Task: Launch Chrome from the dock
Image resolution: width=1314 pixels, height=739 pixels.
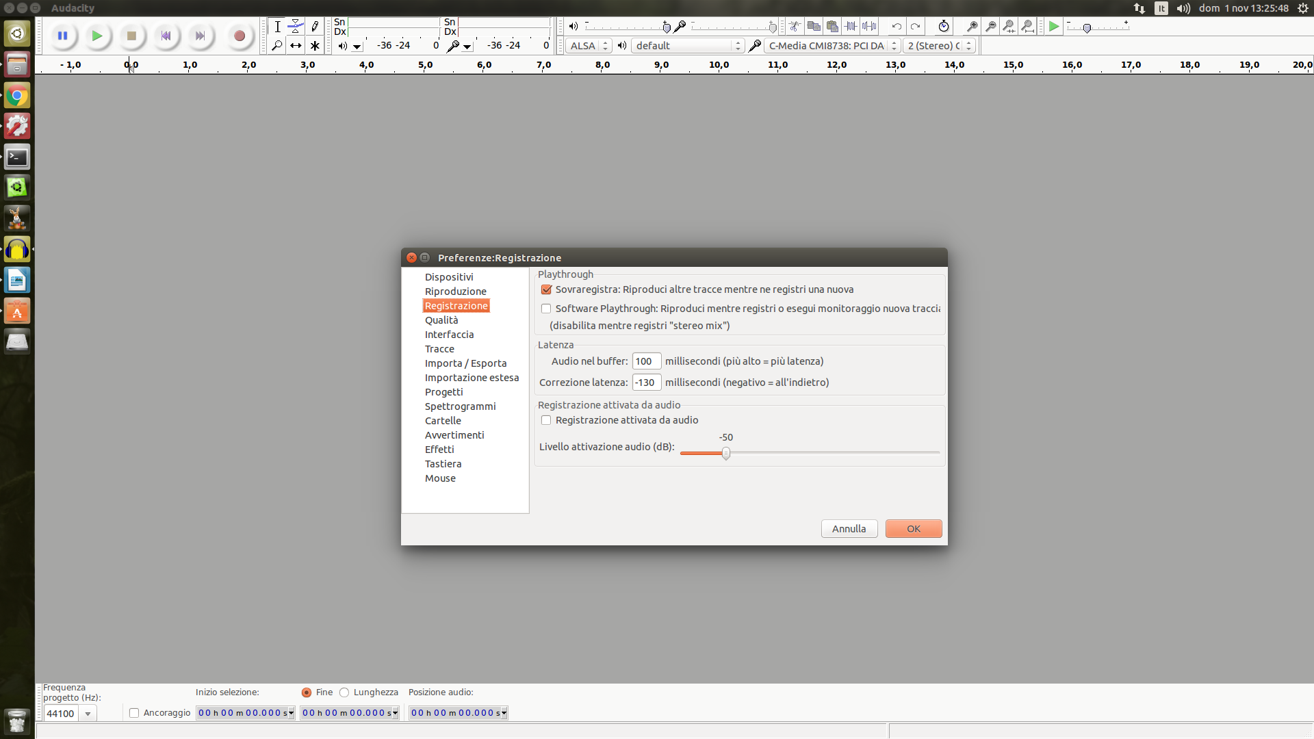Action: pos(17,96)
